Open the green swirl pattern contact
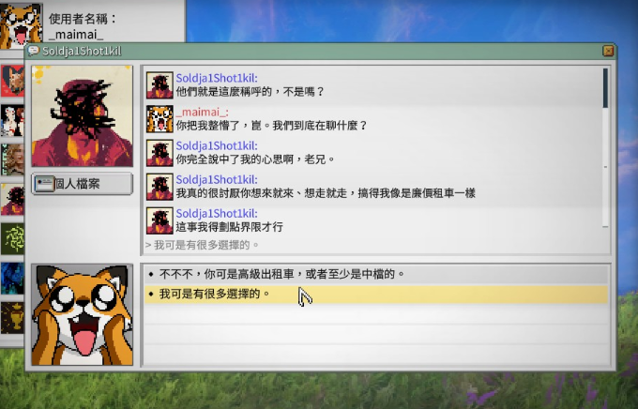 (x=12, y=239)
